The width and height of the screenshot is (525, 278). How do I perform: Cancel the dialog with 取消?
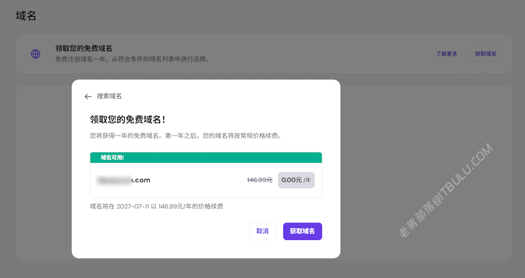point(262,231)
